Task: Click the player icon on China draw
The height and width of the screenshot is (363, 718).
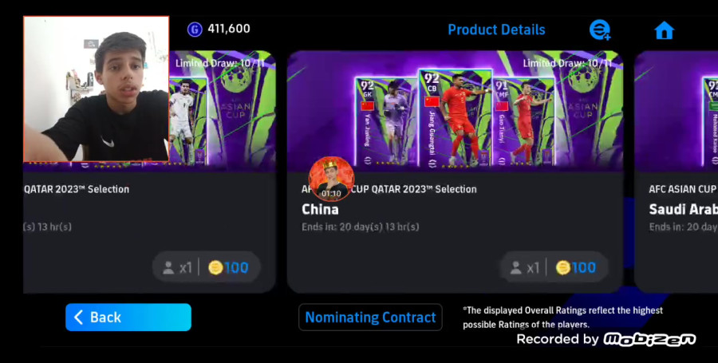Action: [516, 268]
